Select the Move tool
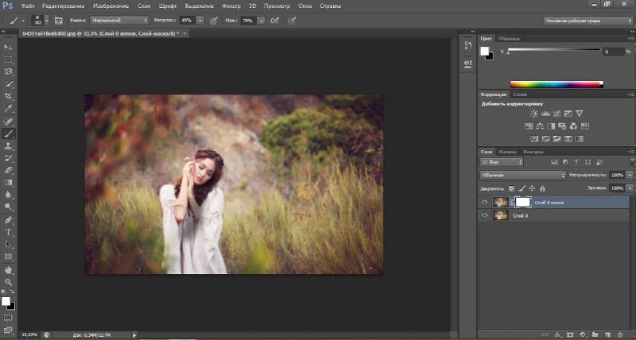Image resolution: width=636 pixels, height=340 pixels. pyautogui.click(x=9, y=47)
